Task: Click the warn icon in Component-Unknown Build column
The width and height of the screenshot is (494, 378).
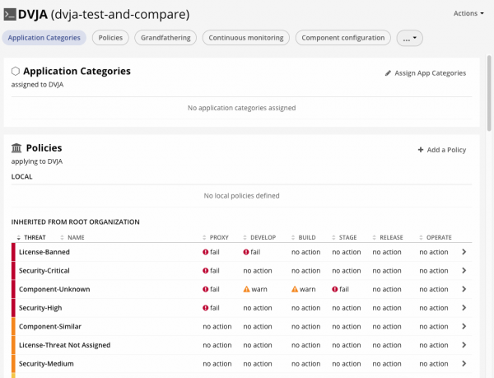Action: [x=296, y=290]
